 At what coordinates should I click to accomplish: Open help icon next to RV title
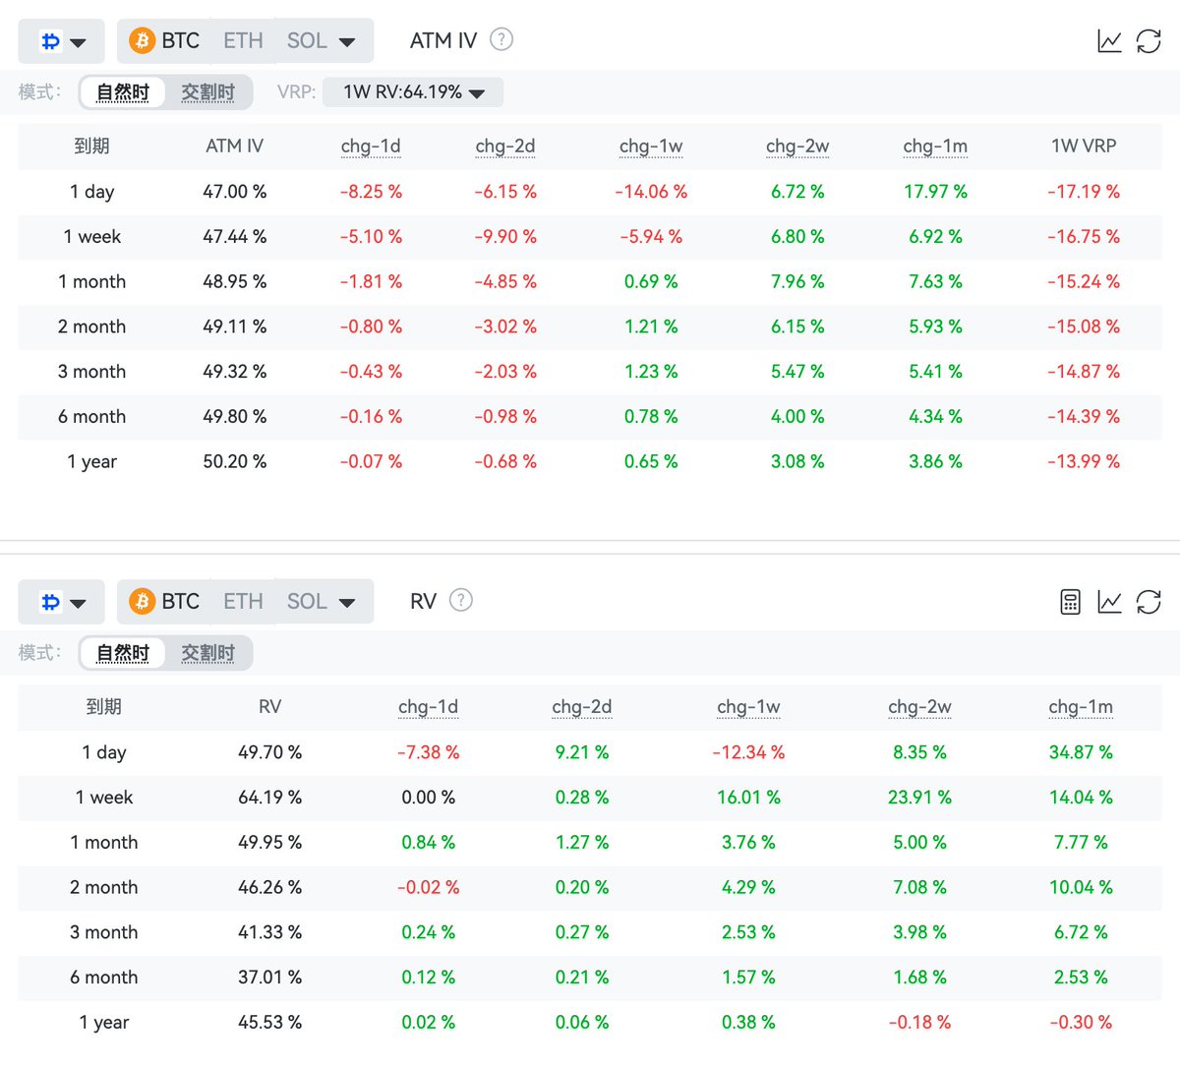(461, 600)
